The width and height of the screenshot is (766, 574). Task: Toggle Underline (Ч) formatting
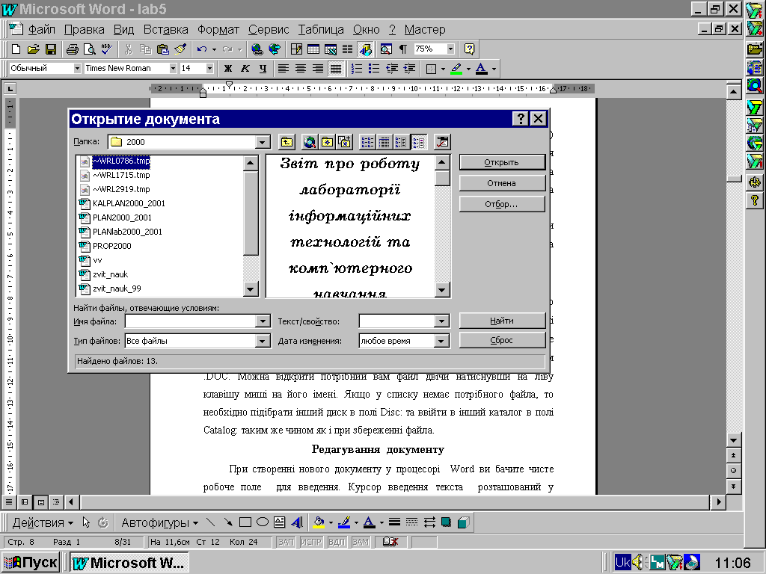coord(263,68)
